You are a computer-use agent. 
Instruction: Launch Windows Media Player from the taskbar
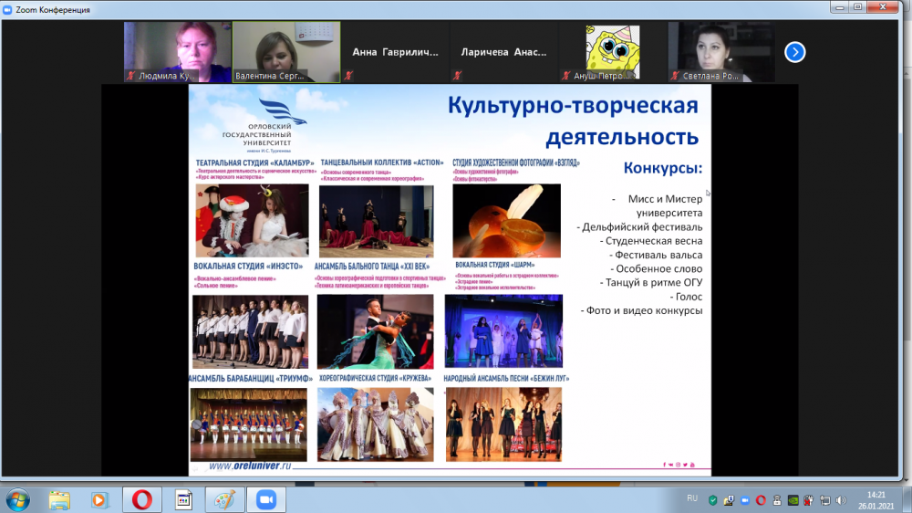[99, 499]
